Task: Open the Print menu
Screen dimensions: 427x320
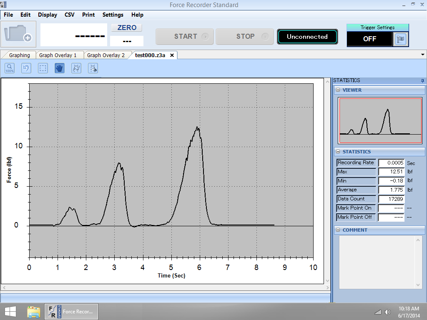Action: pyautogui.click(x=88, y=15)
